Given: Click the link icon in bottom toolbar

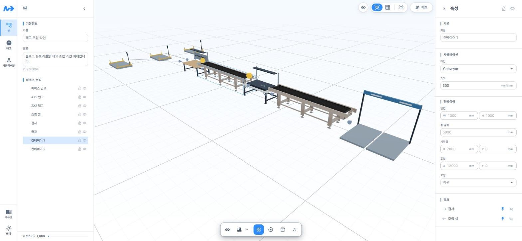Looking at the screenshot, I should [x=227, y=230].
